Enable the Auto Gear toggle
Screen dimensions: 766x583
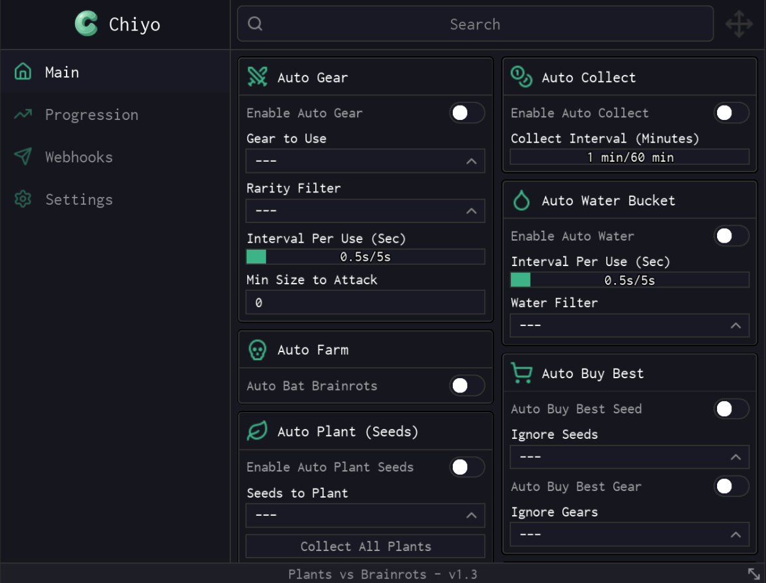467,113
